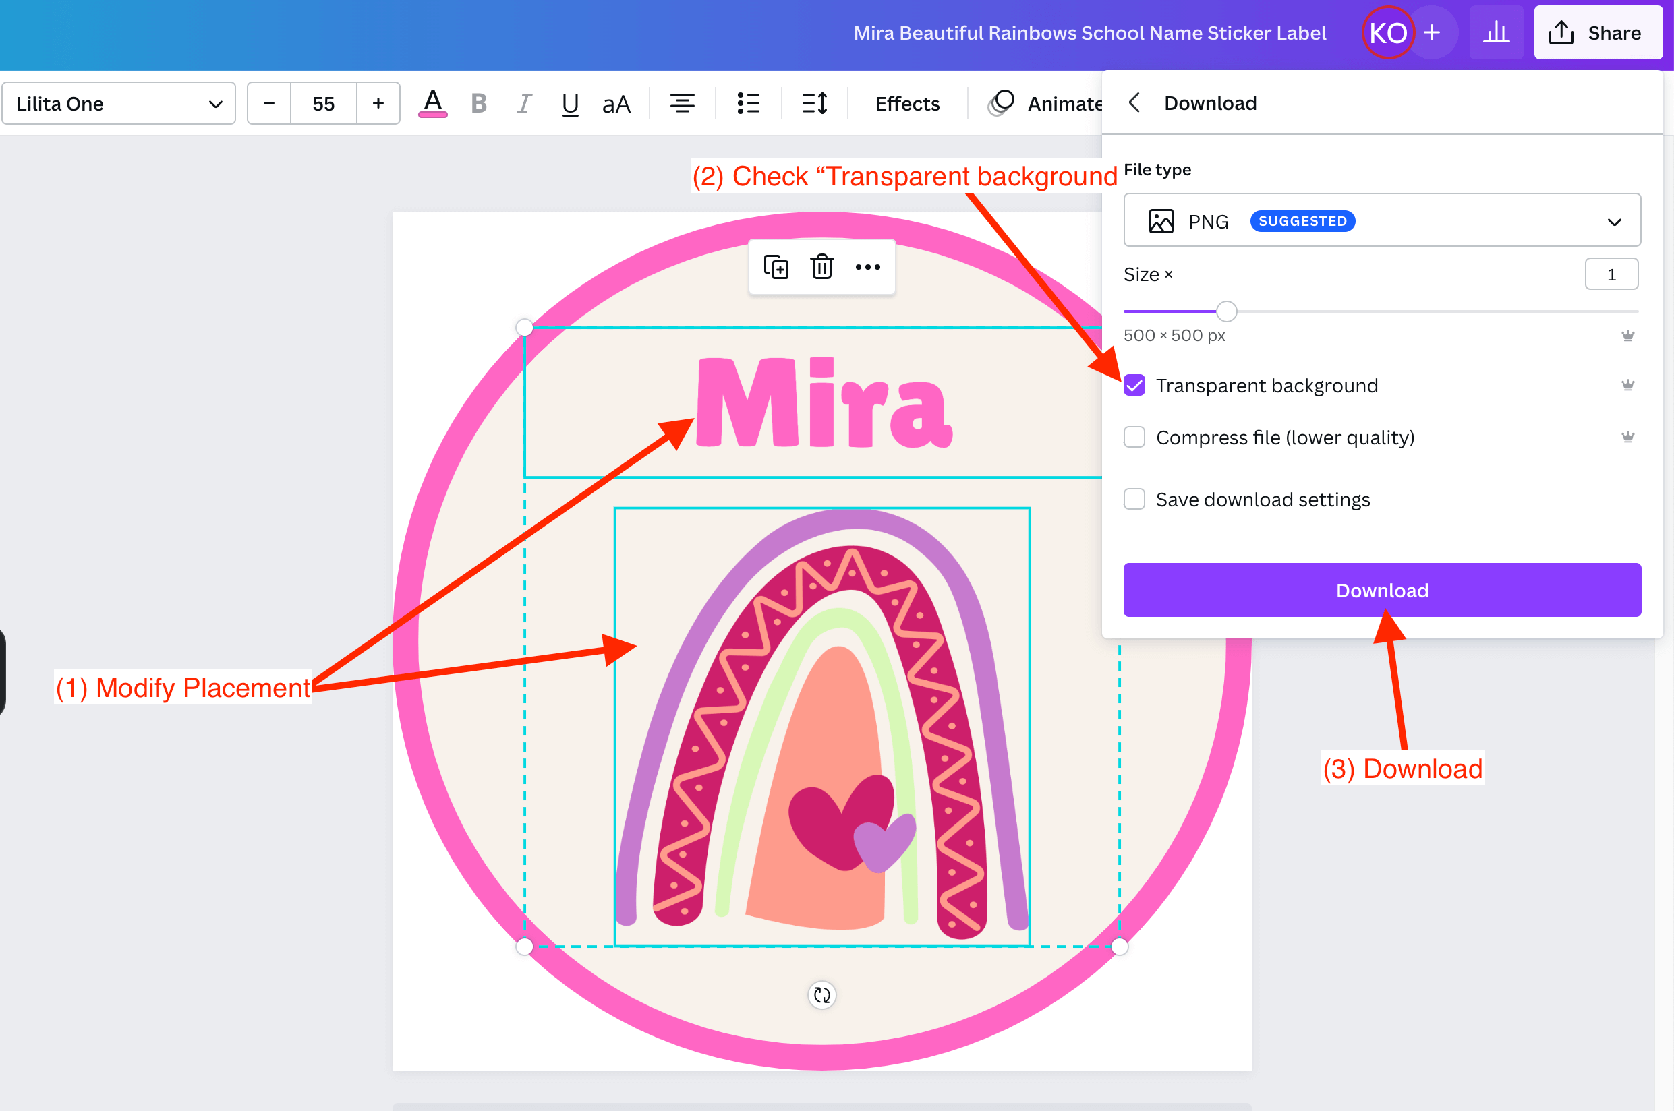Open the line spacing options

click(x=814, y=104)
